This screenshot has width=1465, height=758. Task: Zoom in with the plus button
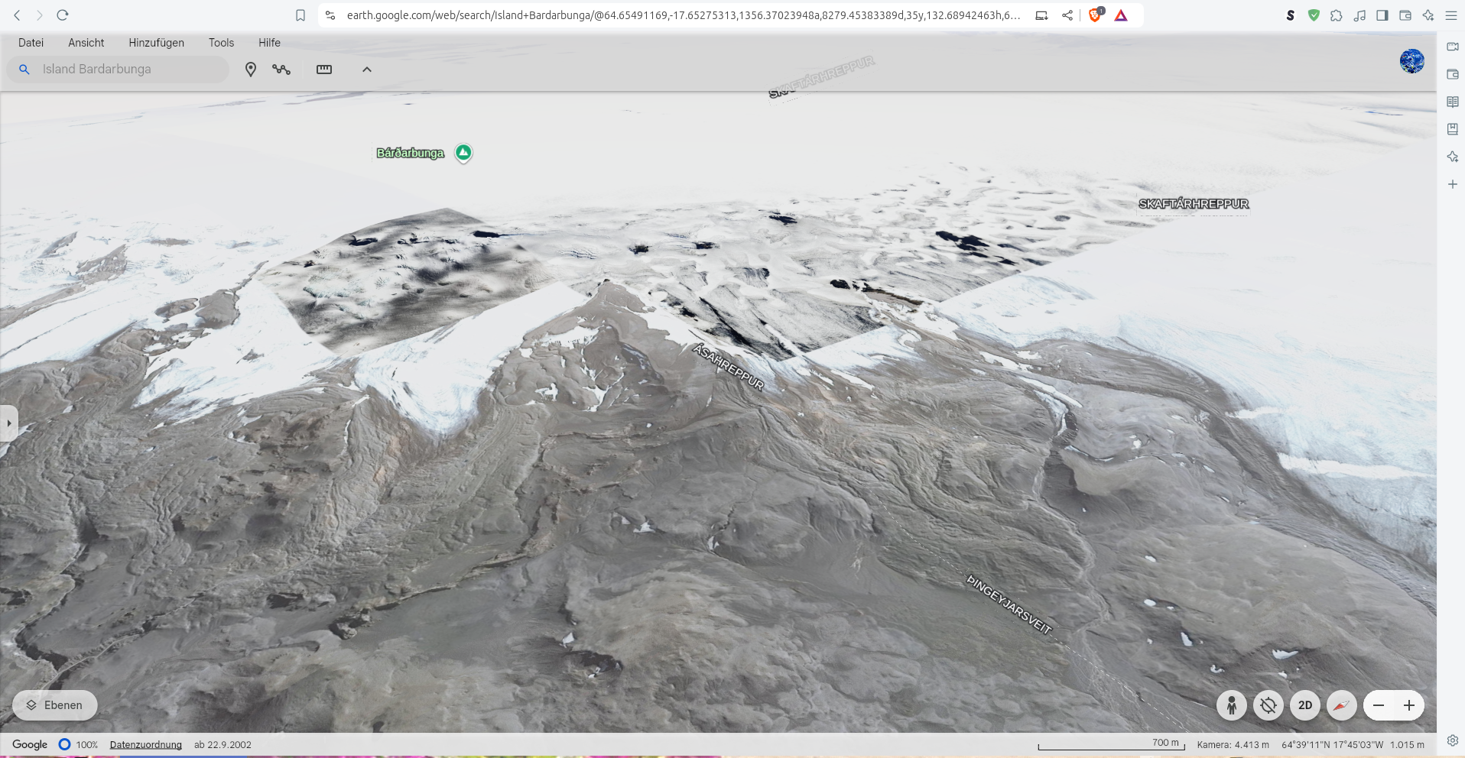coord(1409,705)
